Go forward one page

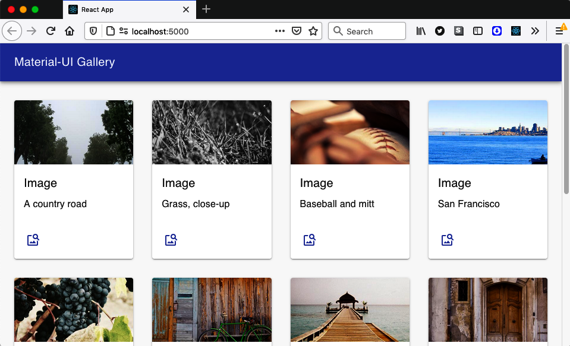pos(32,31)
